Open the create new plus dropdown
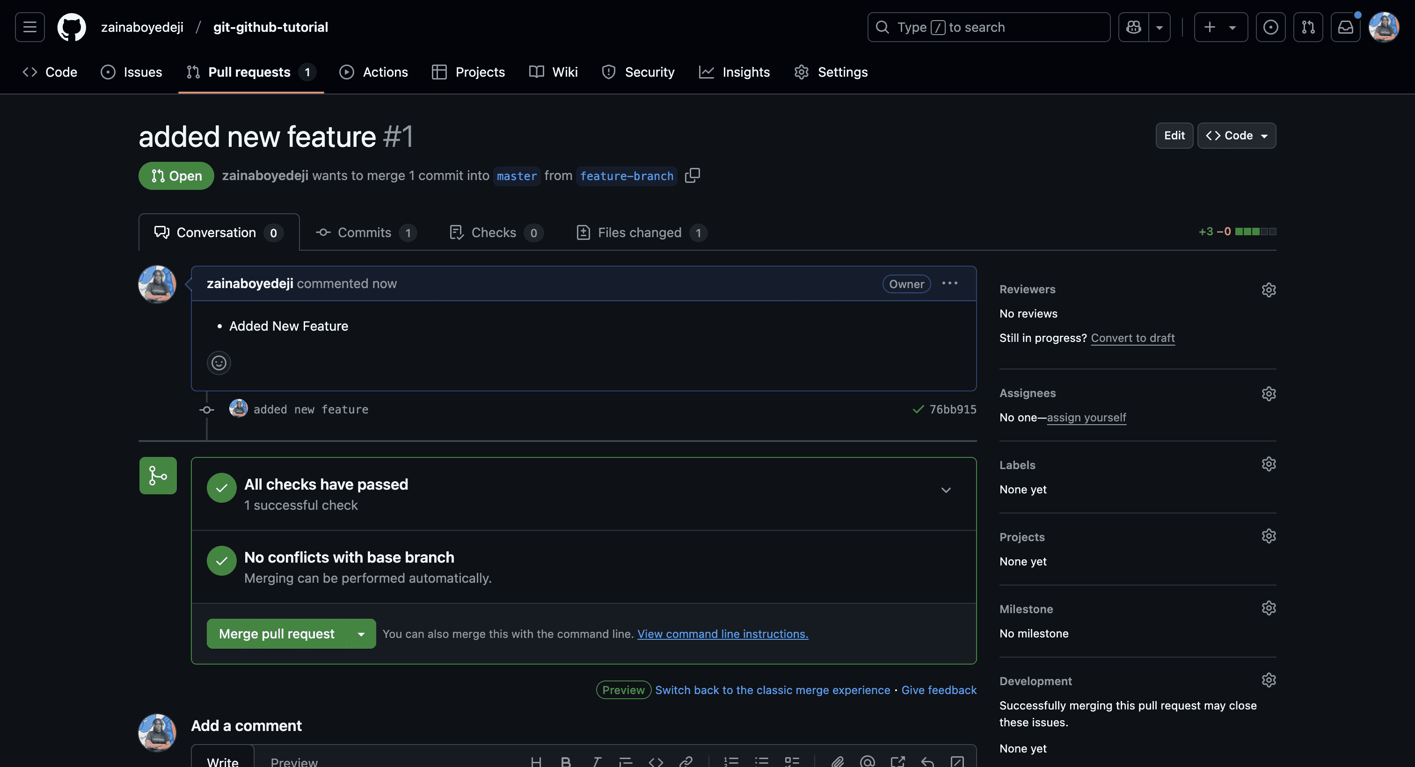This screenshot has width=1415, height=767. pos(1220,27)
